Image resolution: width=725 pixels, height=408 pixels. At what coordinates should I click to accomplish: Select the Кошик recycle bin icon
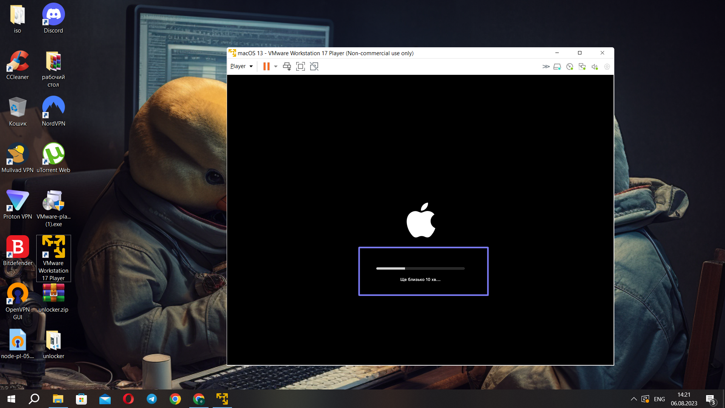click(17, 112)
